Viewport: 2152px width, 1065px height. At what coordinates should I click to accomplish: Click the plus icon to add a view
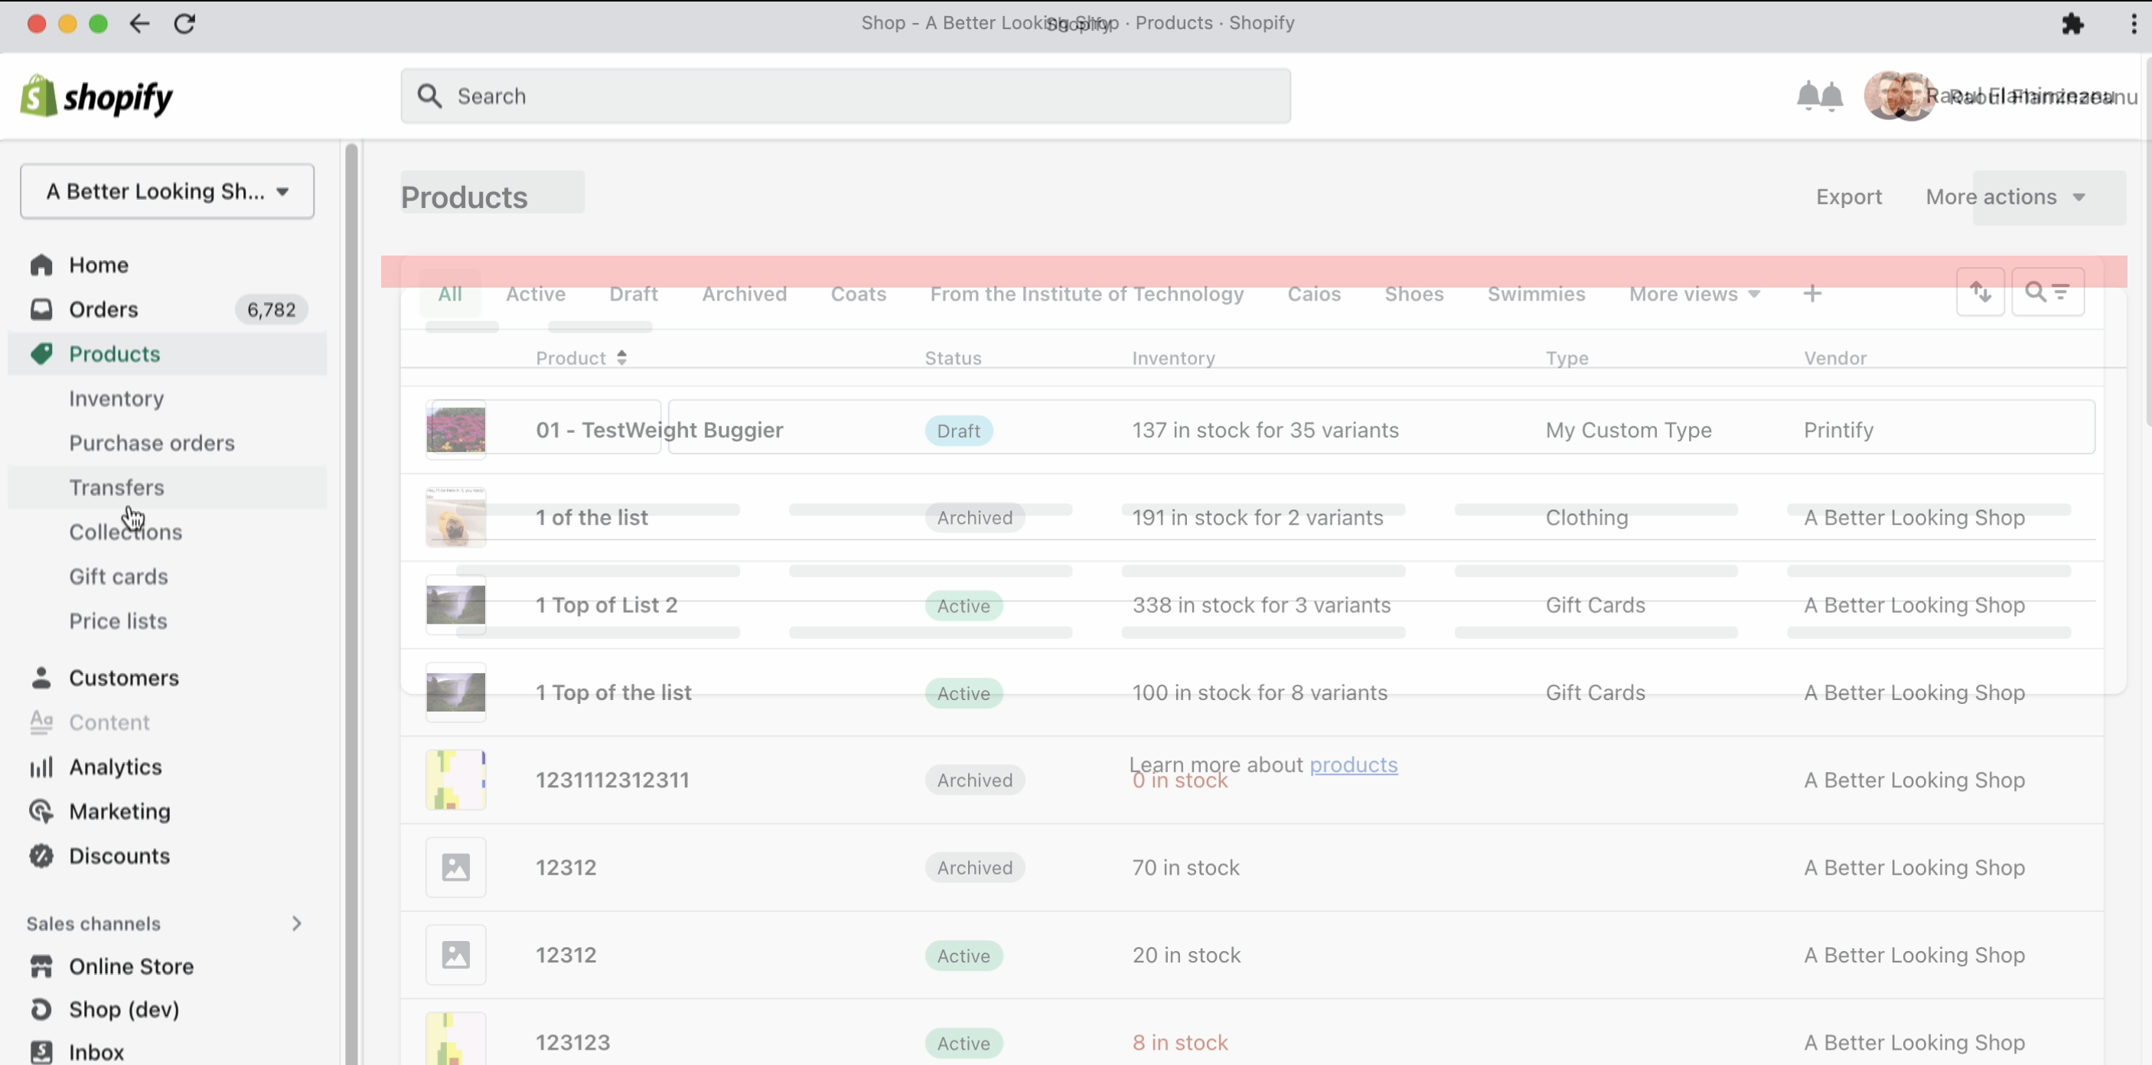(1811, 293)
